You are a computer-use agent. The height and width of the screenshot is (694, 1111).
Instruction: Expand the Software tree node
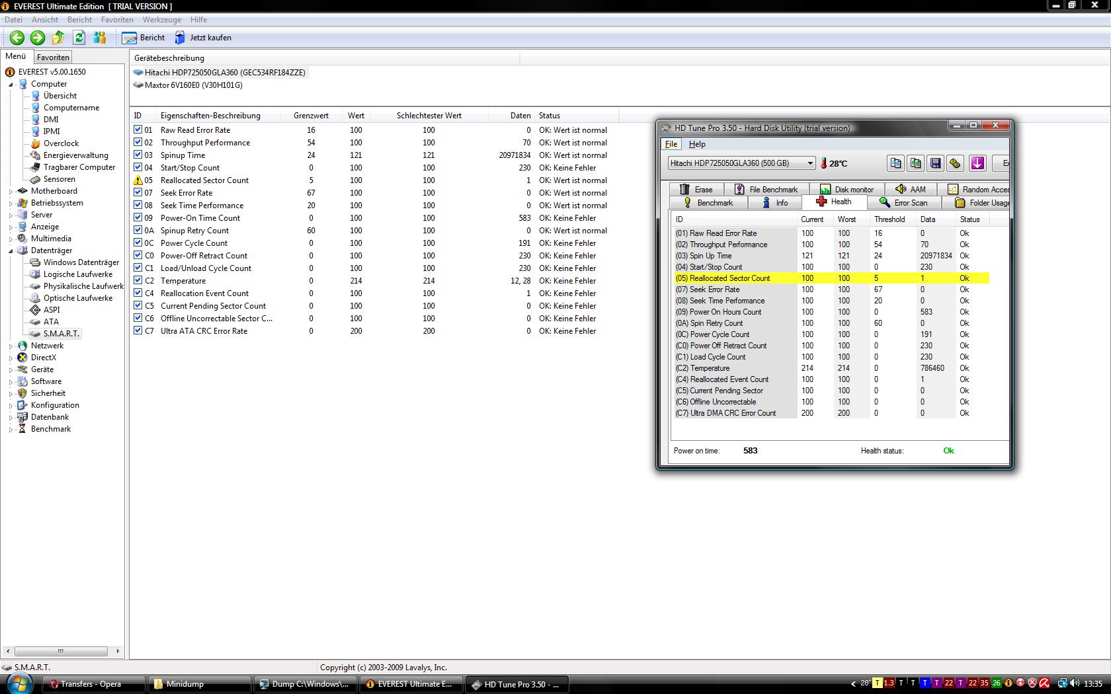pos(11,381)
